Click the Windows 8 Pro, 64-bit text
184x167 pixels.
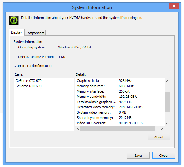point(75,47)
